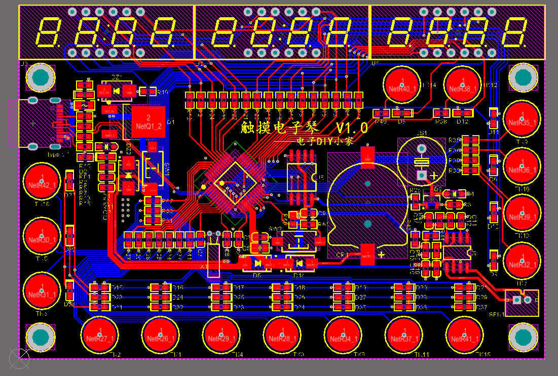This screenshot has width=558, height=376.
Task: Select the NetR28_1 touch pad
Action: tap(282, 335)
